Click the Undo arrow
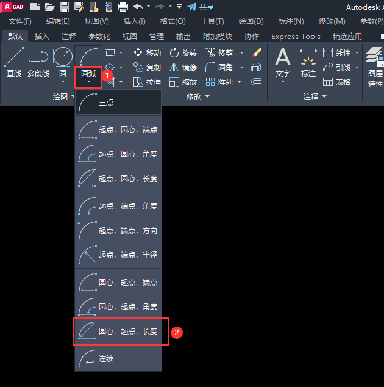 point(138,7)
